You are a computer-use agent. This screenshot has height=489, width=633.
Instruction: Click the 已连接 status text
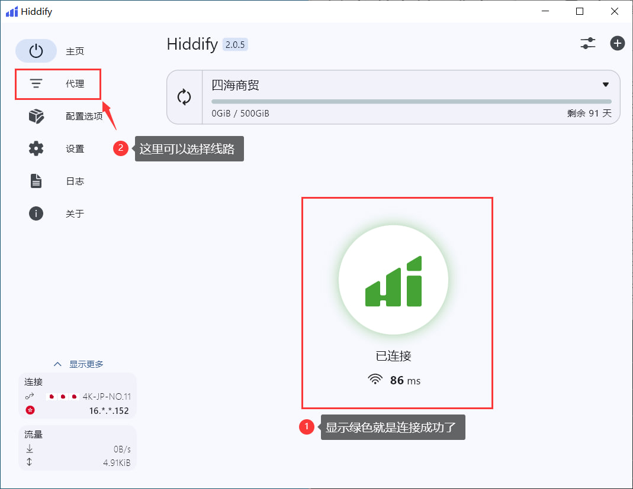(x=393, y=356)
